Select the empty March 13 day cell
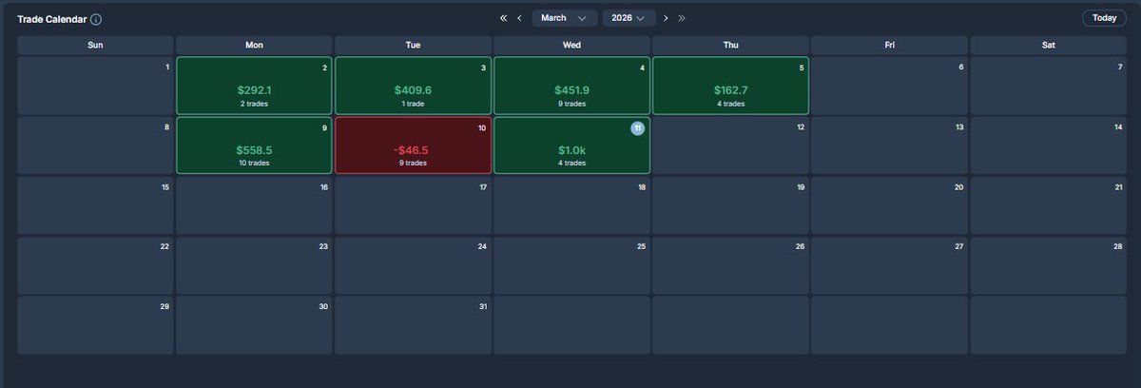This screenshot has height=388, width=1141. pyautogui.click(x=889, y=145)
